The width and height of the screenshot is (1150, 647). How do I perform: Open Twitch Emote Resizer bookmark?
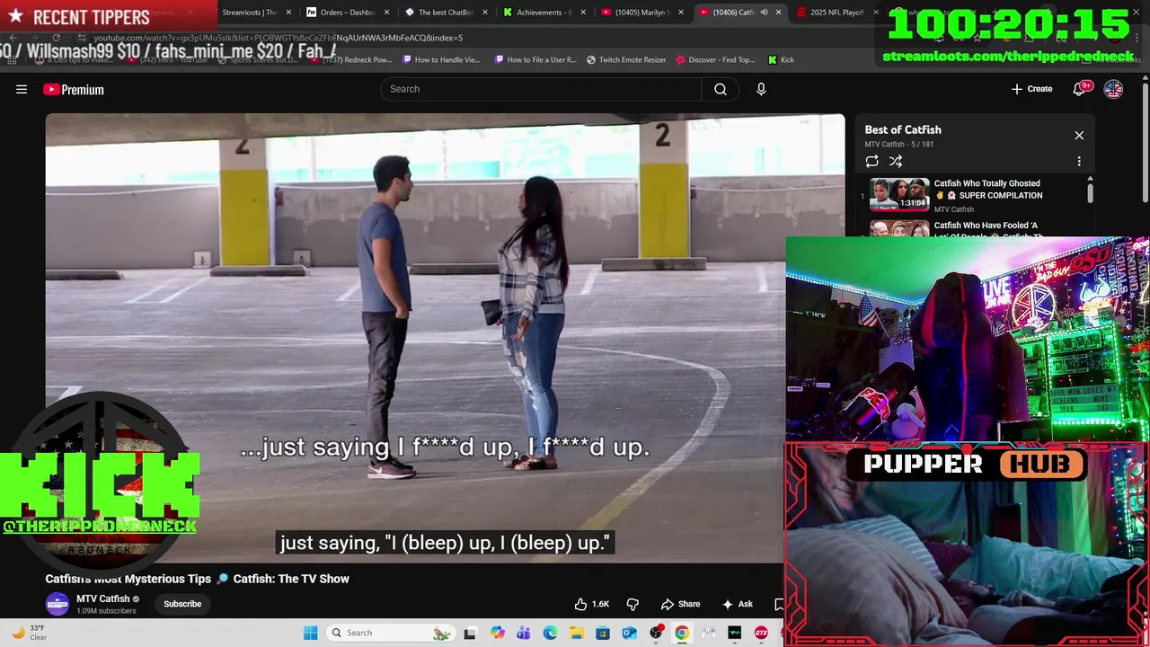click(626, 59)
